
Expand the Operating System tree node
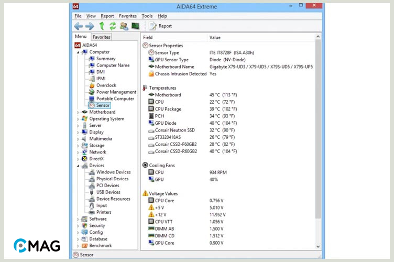(x=78, y=119)
